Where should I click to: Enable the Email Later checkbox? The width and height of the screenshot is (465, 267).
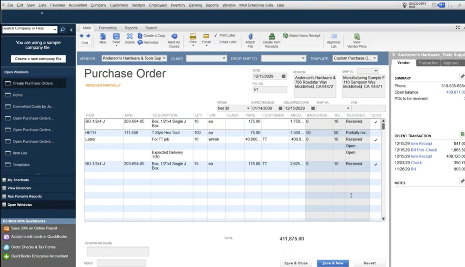(x=216, y=42)
